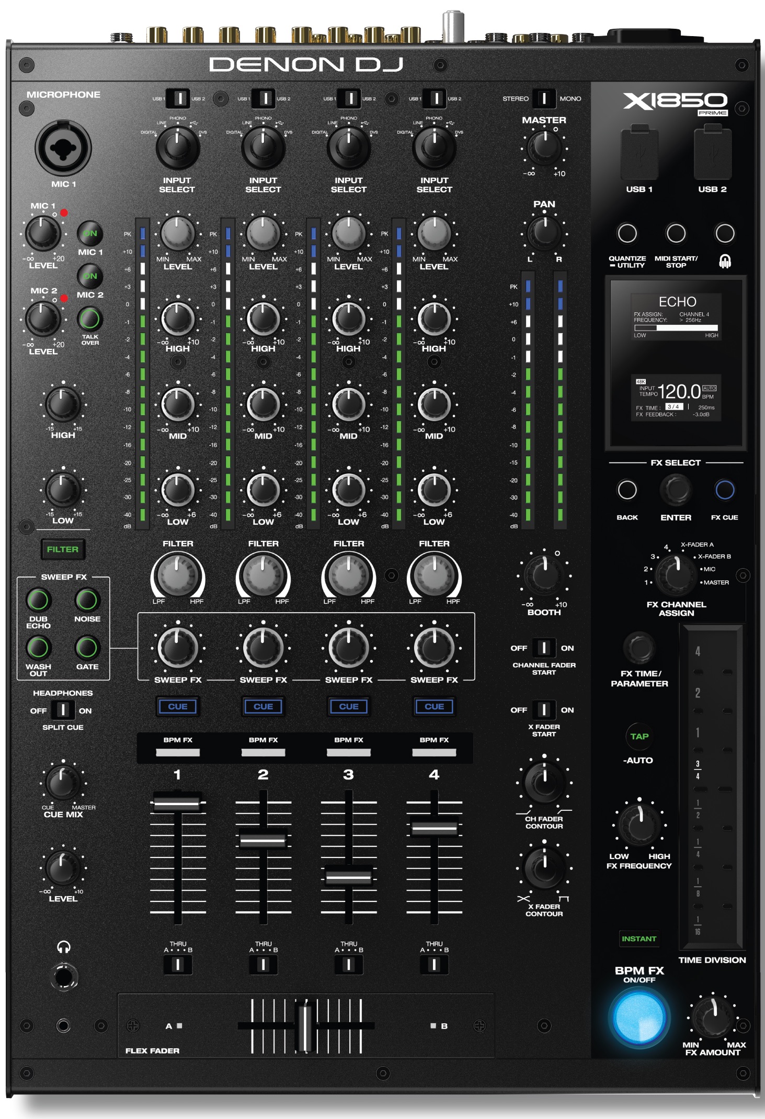Click the headphone output jack
765x1119 pixels.
point(64,976)
